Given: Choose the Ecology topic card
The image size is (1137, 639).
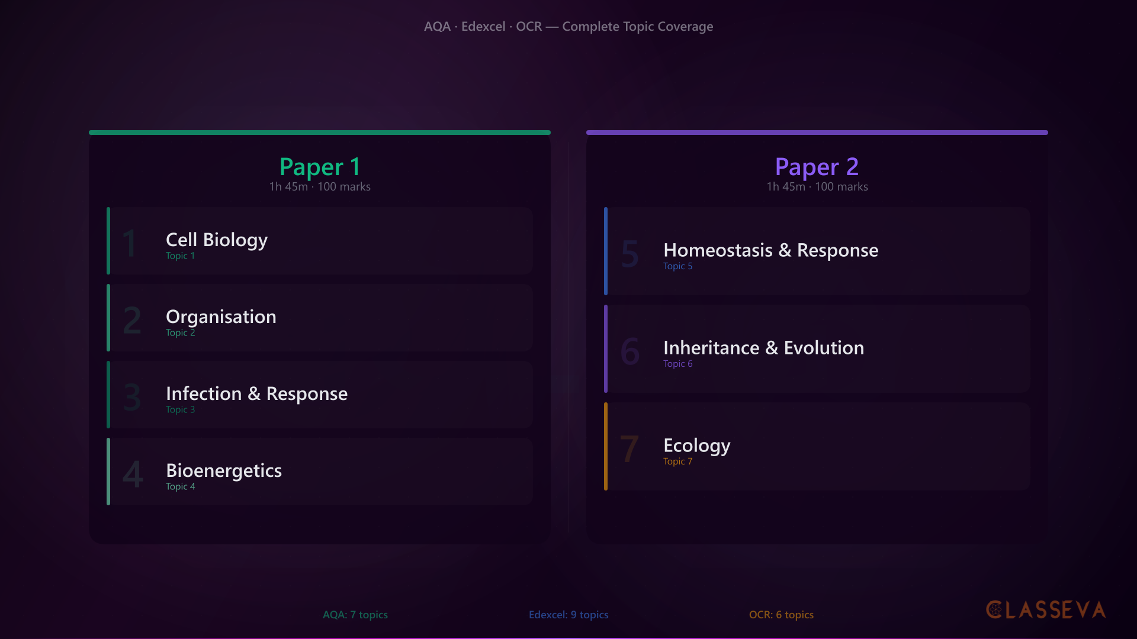Looking at the screenshot, I should (x=817, y=446).
